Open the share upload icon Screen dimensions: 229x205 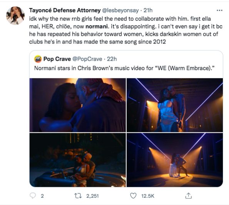pyautogui.click(x=189, y=196)
